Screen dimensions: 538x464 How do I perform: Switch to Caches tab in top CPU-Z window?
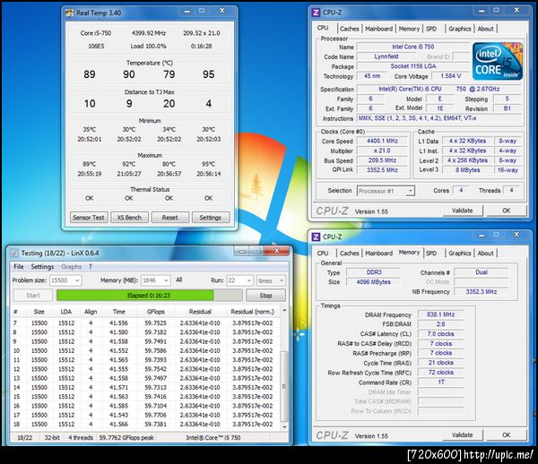click(350, 29)
